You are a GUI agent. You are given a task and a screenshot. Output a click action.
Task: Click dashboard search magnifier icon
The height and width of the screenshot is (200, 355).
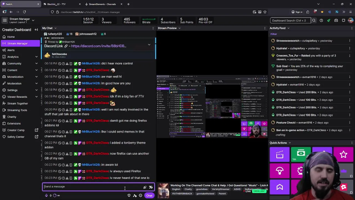[x=314, y=21]
